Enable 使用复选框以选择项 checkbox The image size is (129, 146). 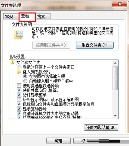pyautogui.click(x=19, y=86)
